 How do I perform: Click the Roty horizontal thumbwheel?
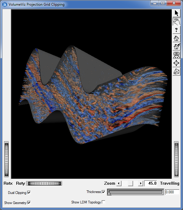point(44,183)
